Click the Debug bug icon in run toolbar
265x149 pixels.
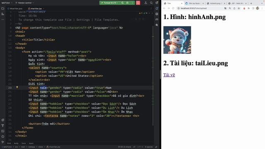pyautogui.click(x=128, y=3)
